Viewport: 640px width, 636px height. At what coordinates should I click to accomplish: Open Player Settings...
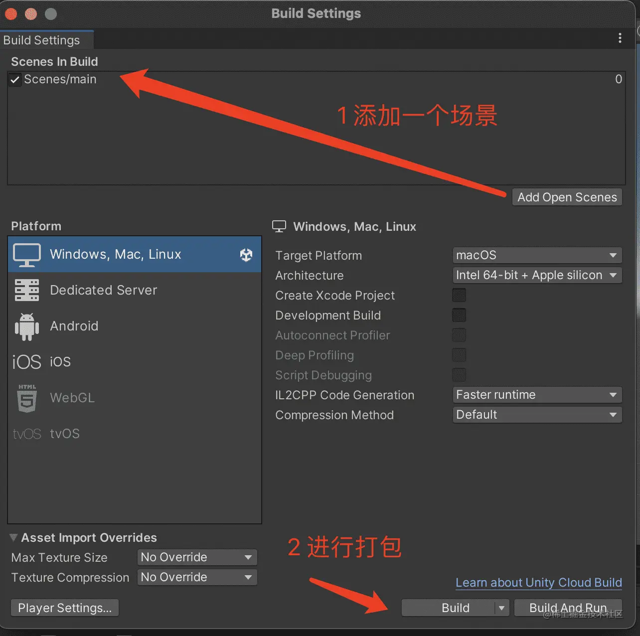click(x=65, y=608)
